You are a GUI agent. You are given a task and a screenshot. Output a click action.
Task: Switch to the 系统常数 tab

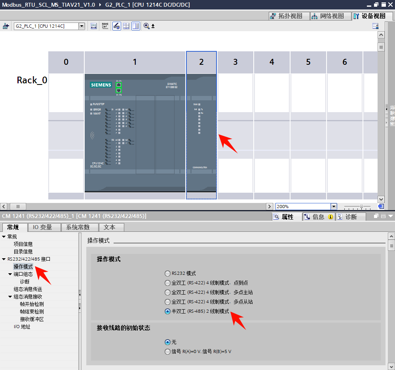(x=80, y=227)
